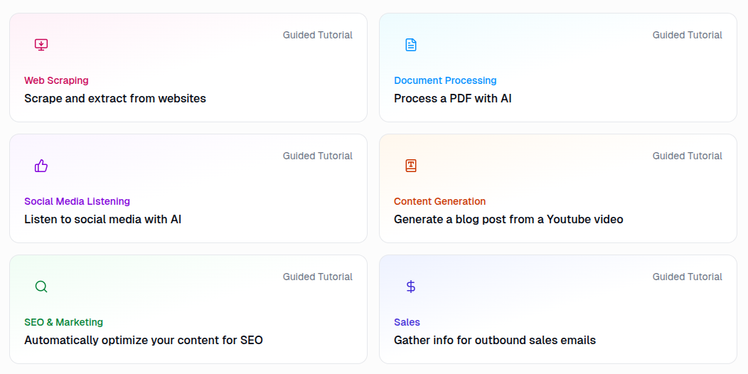Select the blue Document Processing category label

[x=445, y=80]
